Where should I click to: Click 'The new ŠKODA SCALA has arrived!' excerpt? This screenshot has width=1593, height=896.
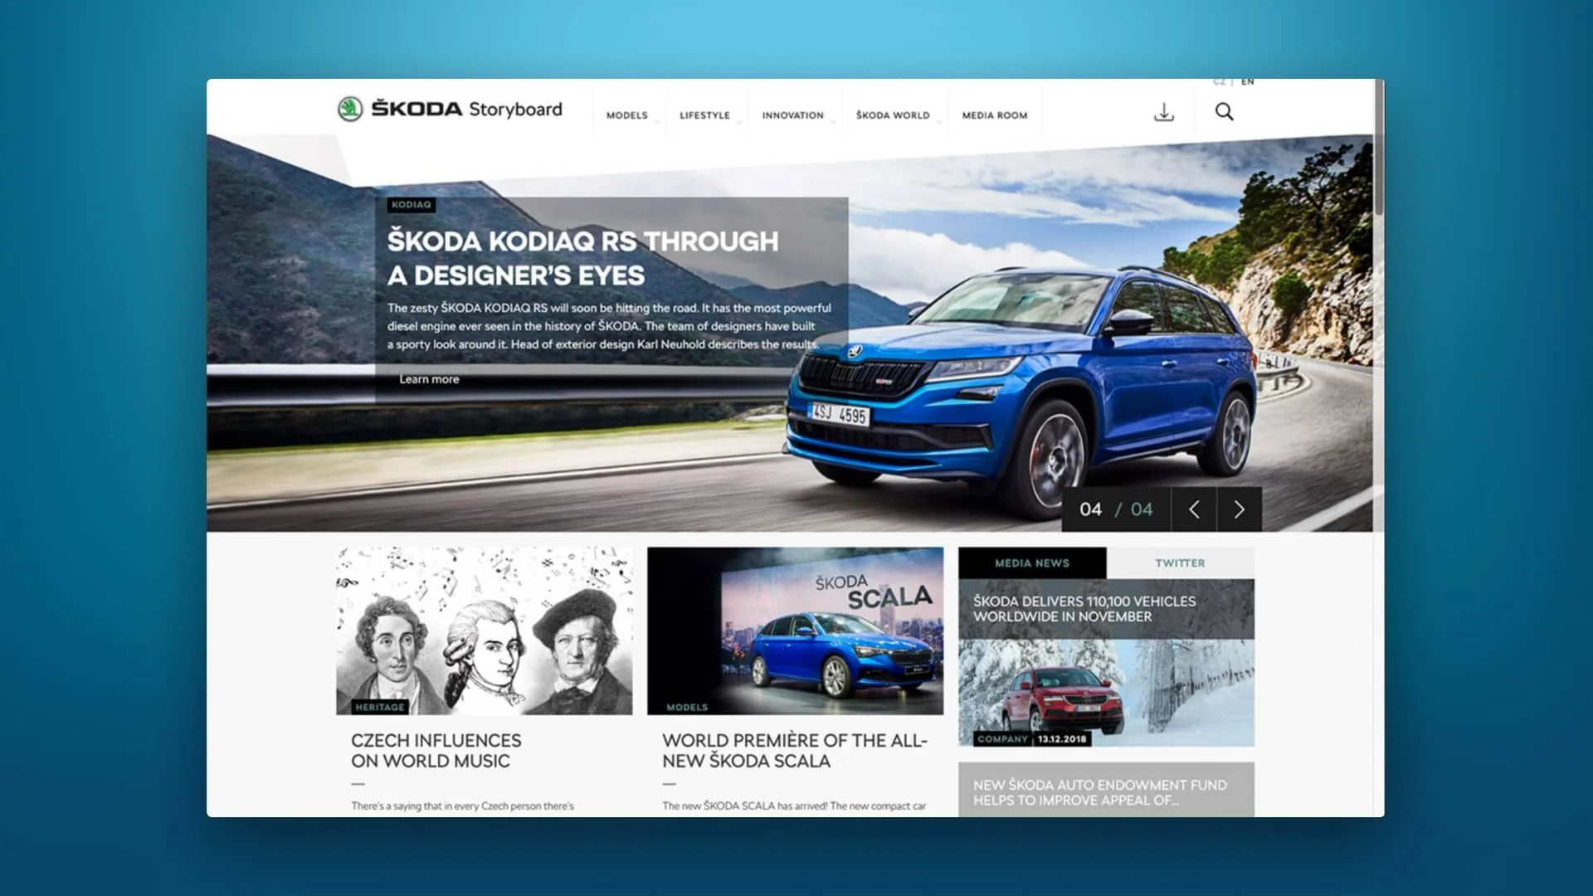794,806
